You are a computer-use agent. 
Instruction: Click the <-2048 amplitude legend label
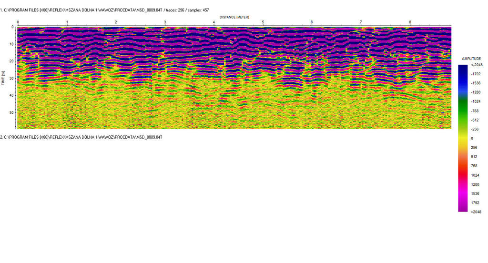pos(476,65)
